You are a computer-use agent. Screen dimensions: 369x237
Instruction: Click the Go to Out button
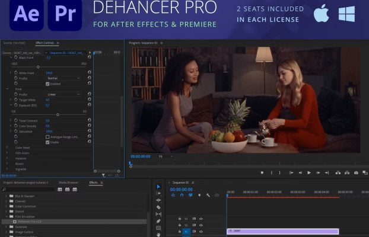(327, 172)
